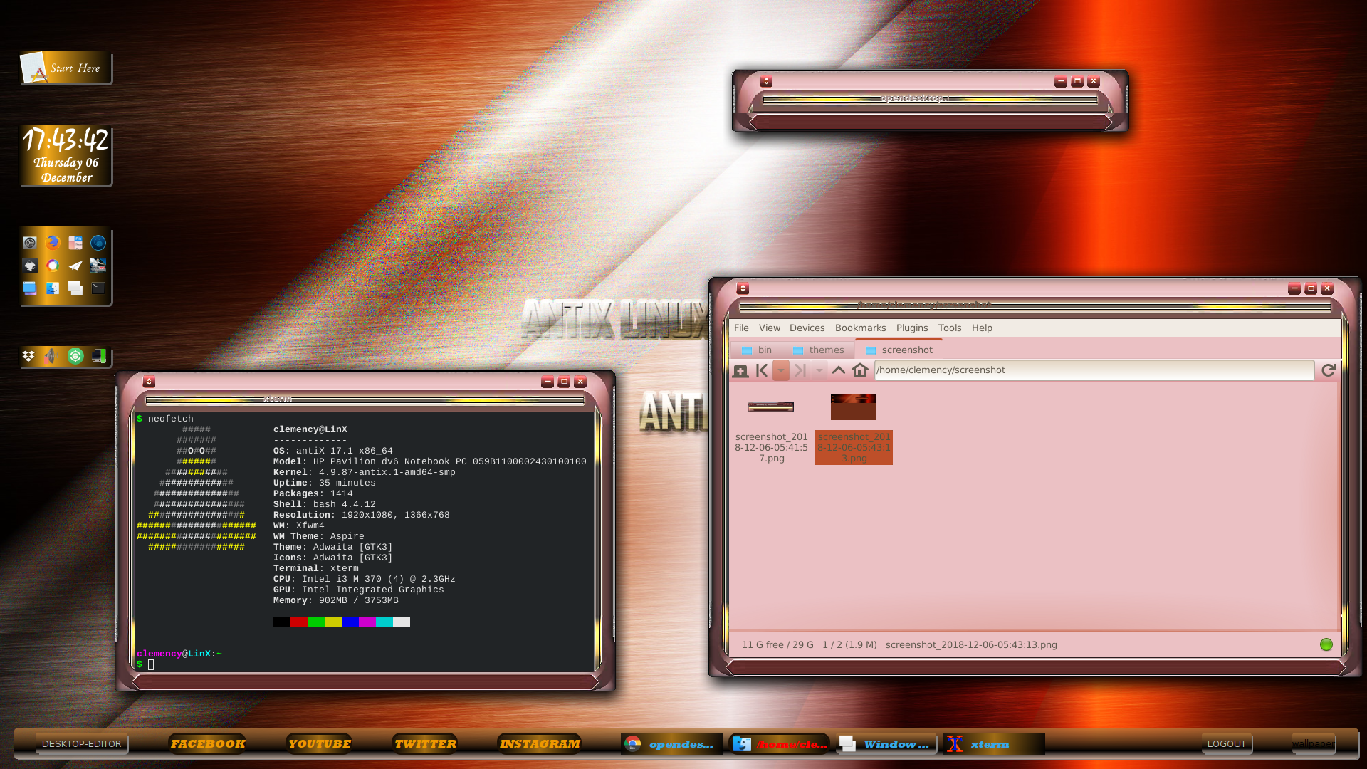Go forward in file manager history

click(x=800, y=370)
